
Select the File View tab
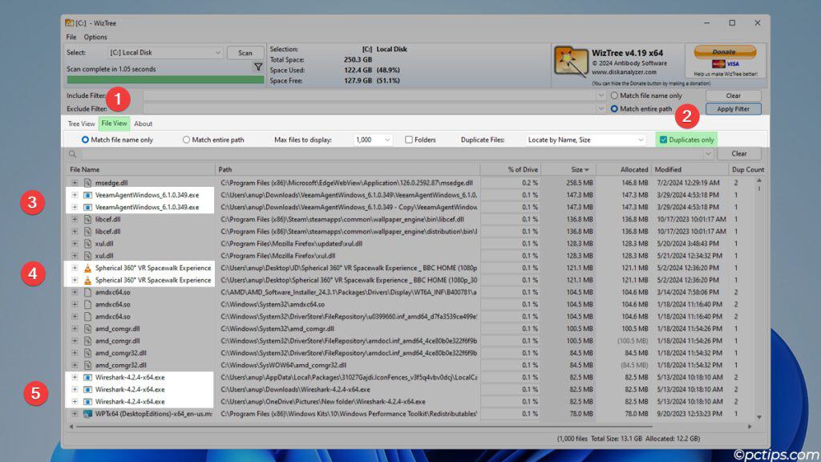114,124
